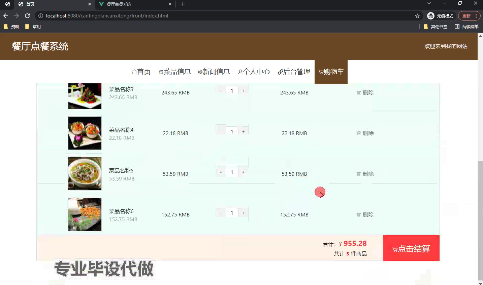Click the 无痕模式 incognito indicator
Image resolution: width=483 pixels, height=285 pixels.
click(441, 16)
